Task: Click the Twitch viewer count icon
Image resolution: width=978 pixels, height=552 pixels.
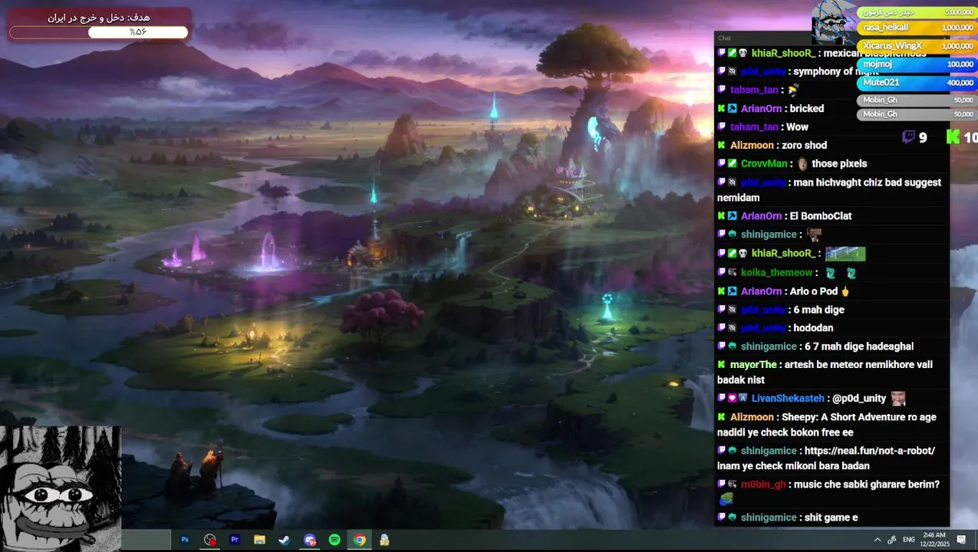Action: click(909, 137)
